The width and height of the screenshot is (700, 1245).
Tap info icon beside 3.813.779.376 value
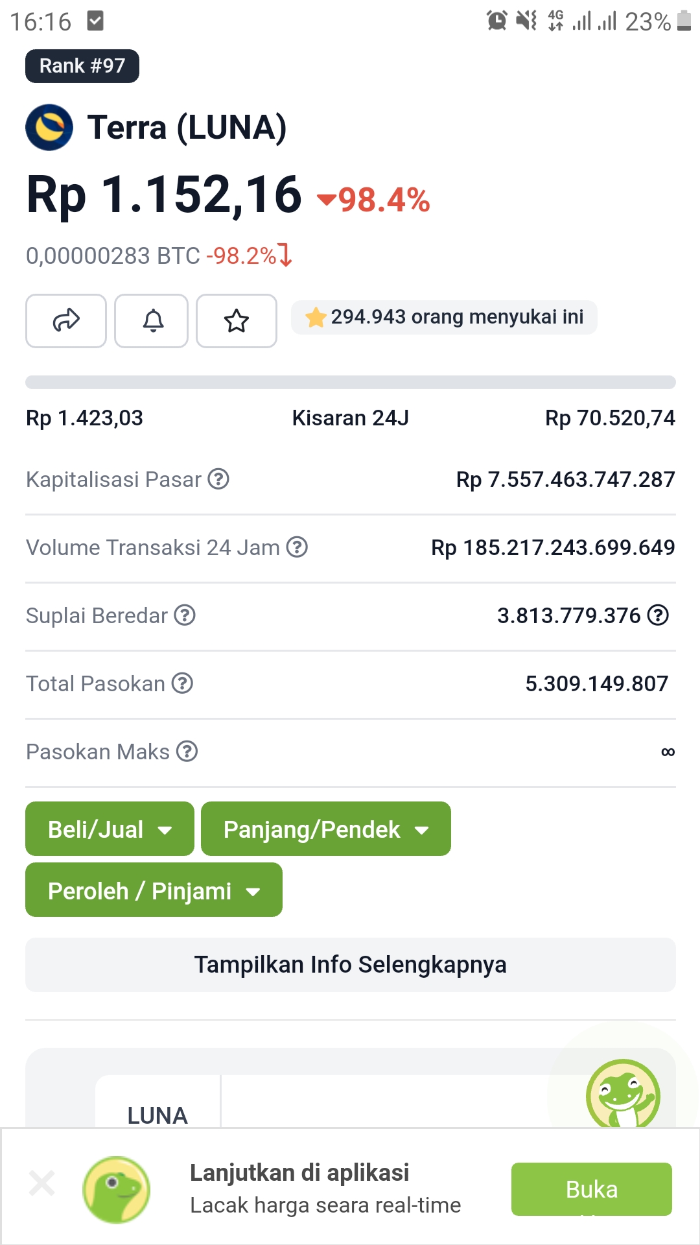coord(658,615)
